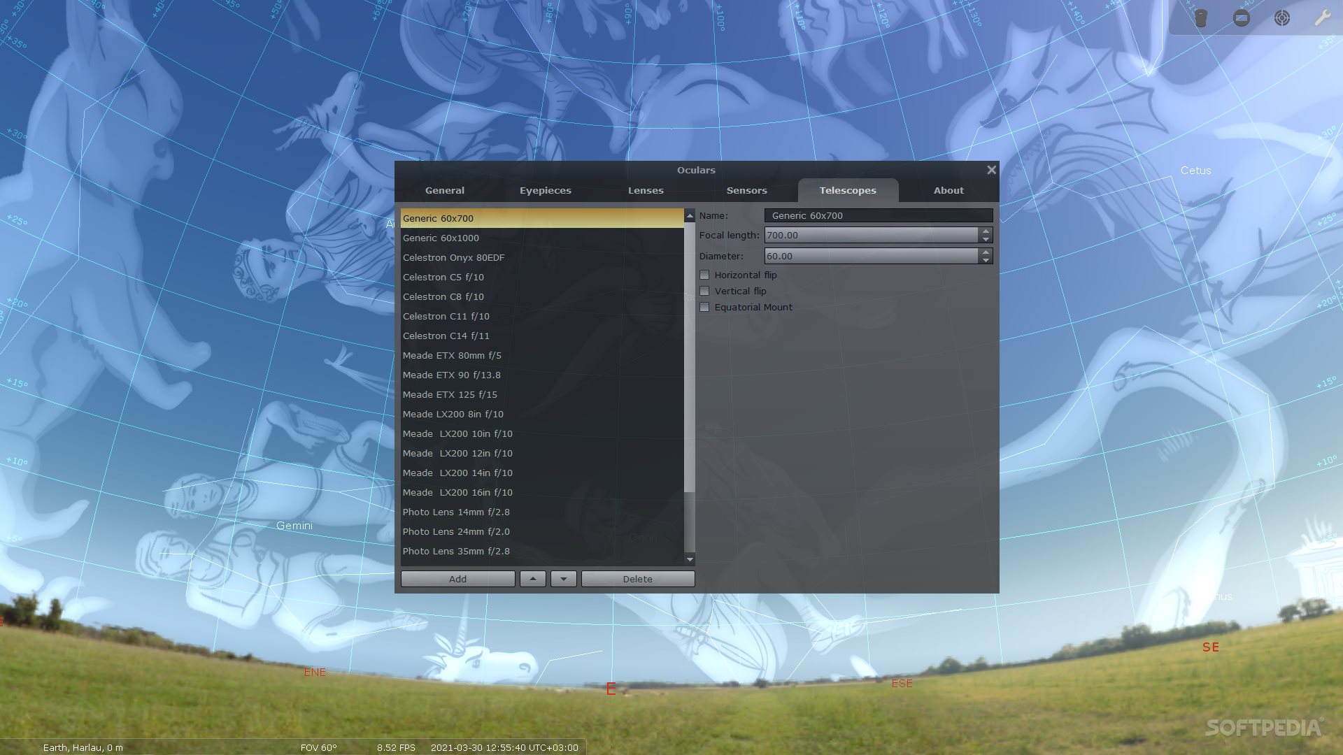This screenshot has width=1343, height=755.
Task: Select Meade LX200 10in f/10
Action: 542,433
